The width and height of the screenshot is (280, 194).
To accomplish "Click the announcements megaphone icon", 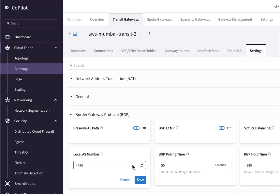I will [x=276, y=7].
